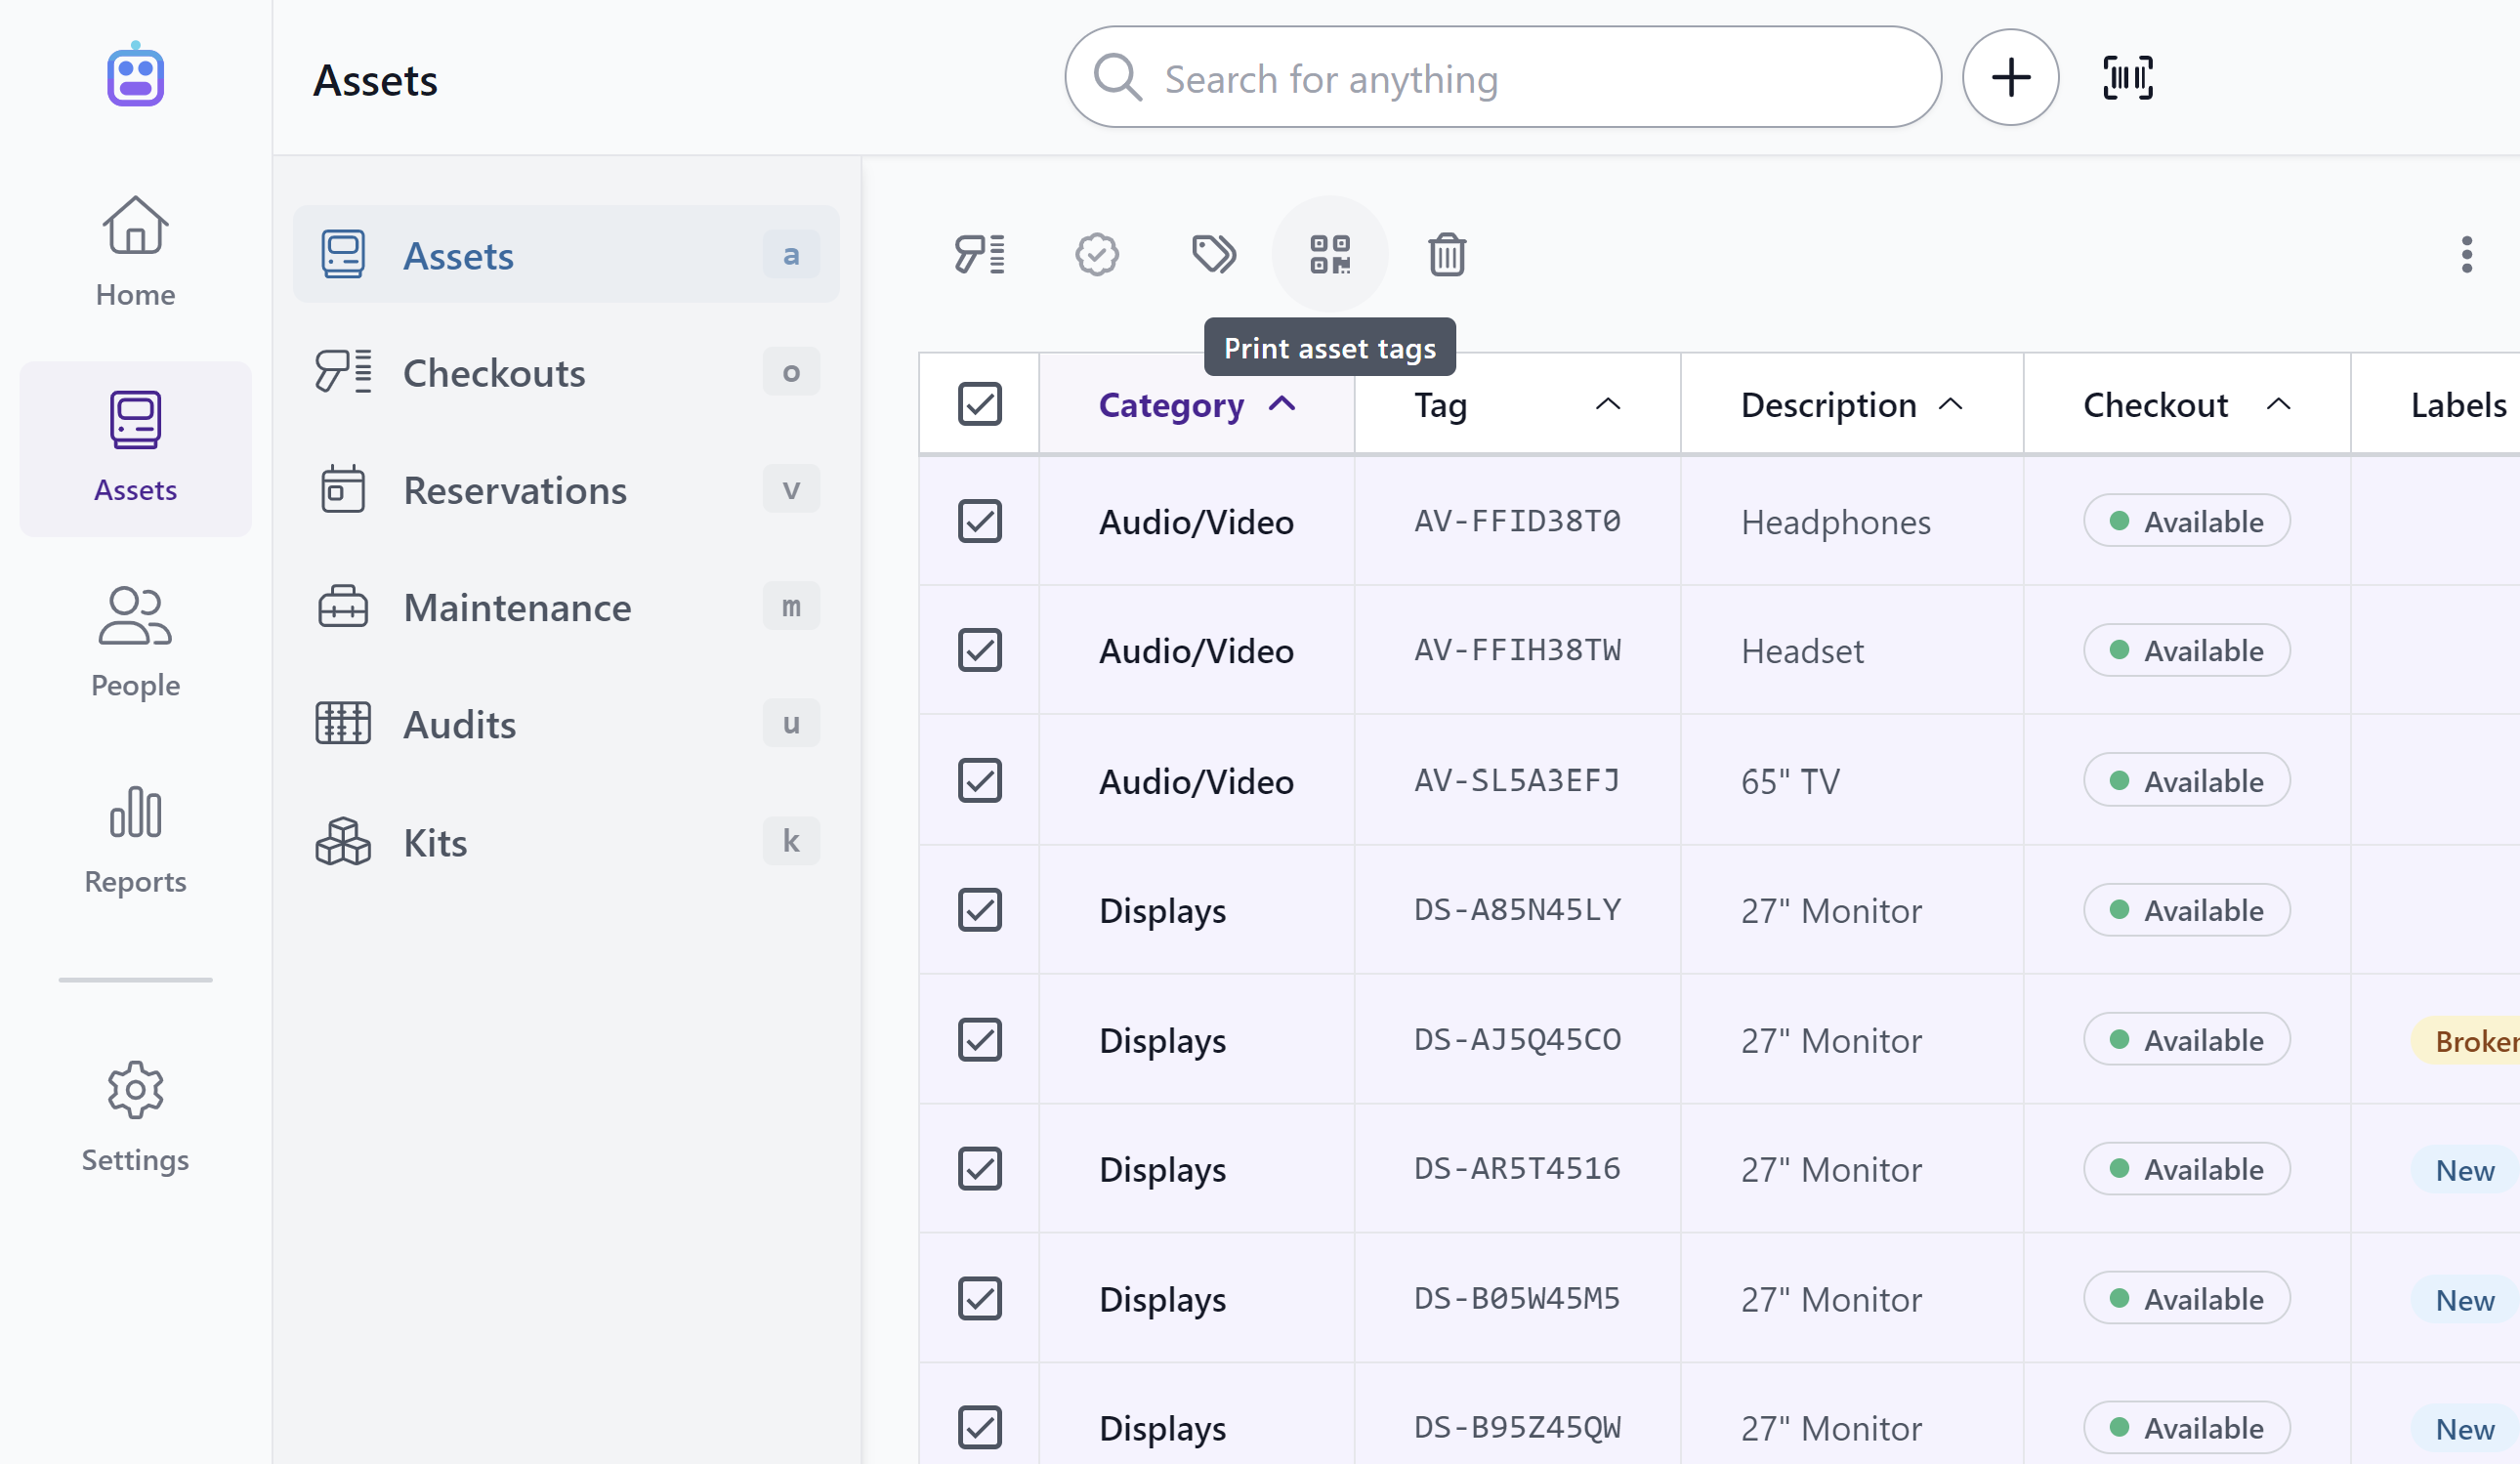This screenshot has height=1464, width=2520.
Task: Open the barcode scanner icon
Action: (2128, 77)
